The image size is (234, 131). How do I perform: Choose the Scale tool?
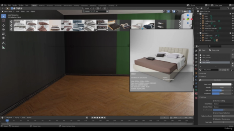[x=3, y=34]
